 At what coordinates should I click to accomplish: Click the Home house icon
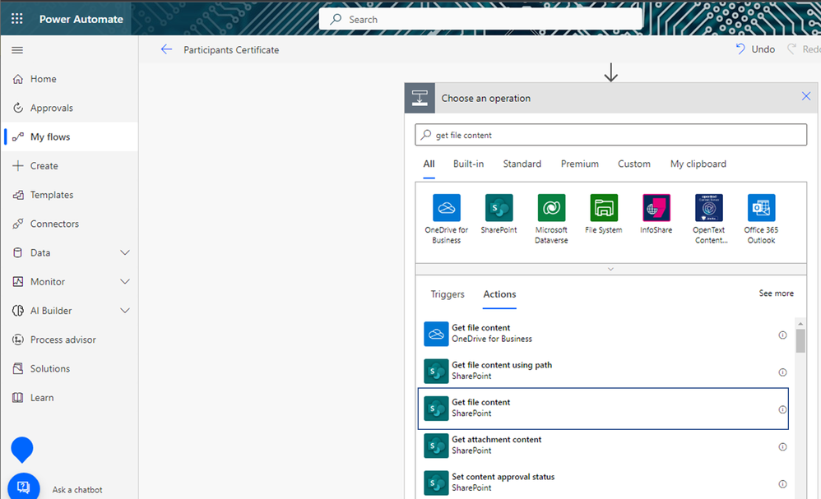18,79
